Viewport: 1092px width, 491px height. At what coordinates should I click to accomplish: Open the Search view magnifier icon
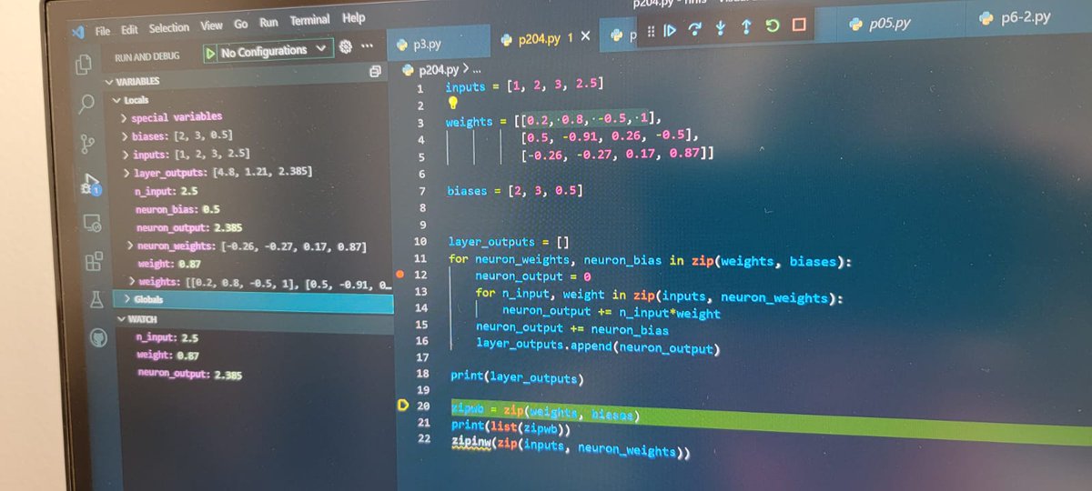click(x=86, y=104)
